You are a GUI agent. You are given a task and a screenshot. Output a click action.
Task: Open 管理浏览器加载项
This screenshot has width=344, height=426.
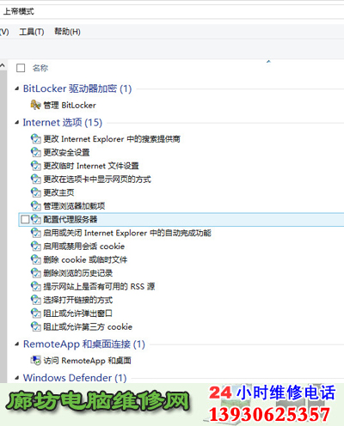[x=74, y=206]
